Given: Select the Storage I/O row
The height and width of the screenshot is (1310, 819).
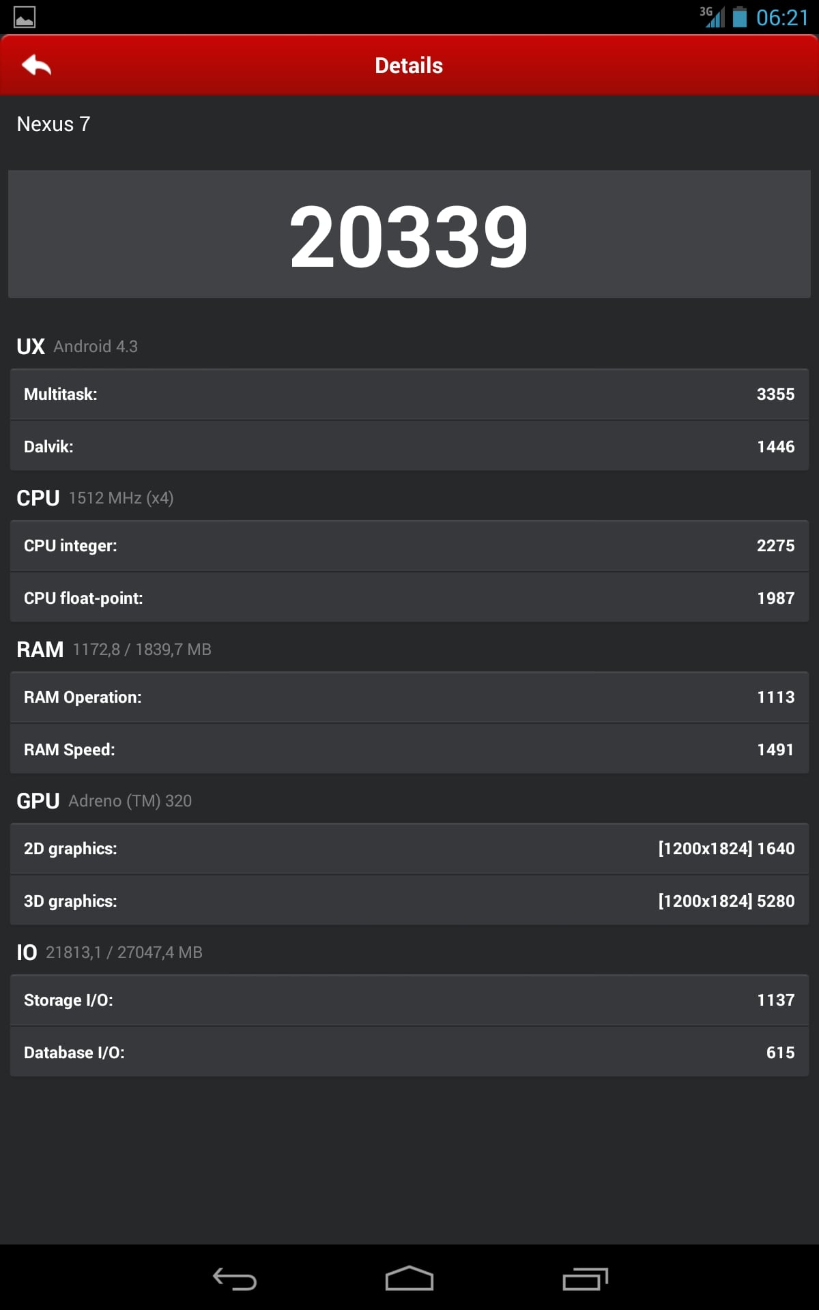Looking at the screenshot, I should [409, 1000].
